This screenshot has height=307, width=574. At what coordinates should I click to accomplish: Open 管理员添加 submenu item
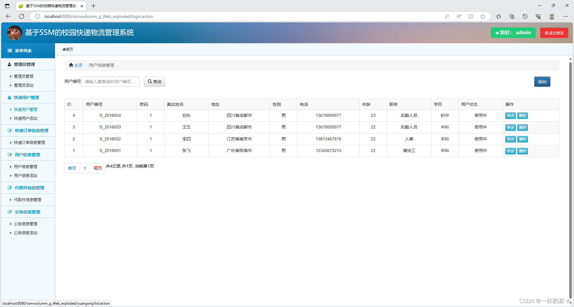pos(24,85)
